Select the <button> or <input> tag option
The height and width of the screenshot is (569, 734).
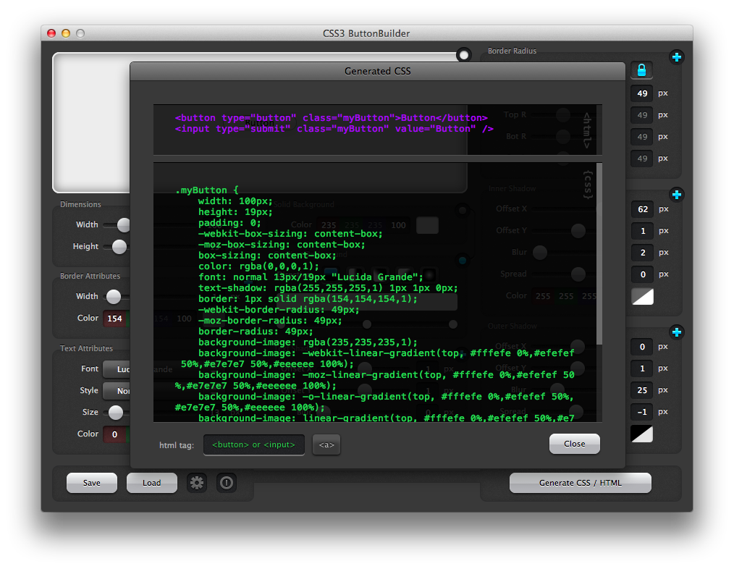254,444
